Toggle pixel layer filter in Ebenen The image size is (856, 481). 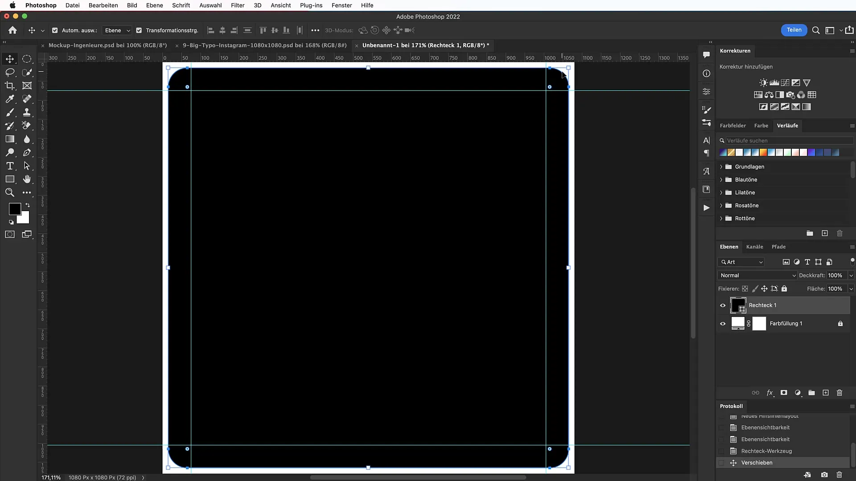tap(786, 262)
